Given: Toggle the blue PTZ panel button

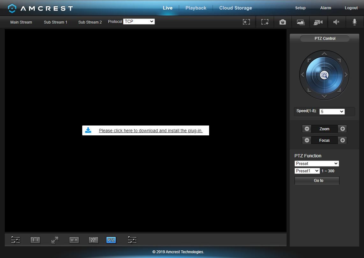Looking at the screenshot, I should [x=111, y=240].
